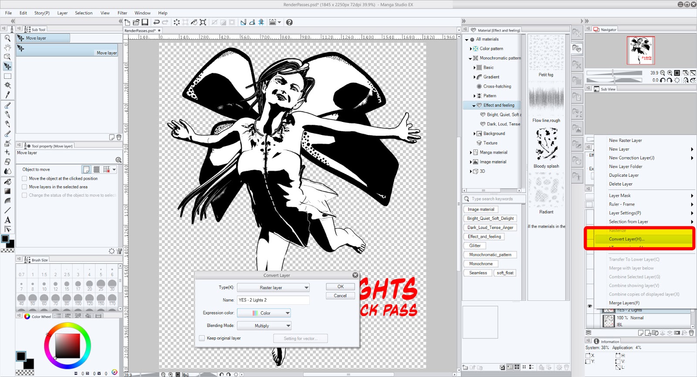Pick a color in the color wheel square
The width and height of the screenshot is (697, 377).
tap(68, 346)
